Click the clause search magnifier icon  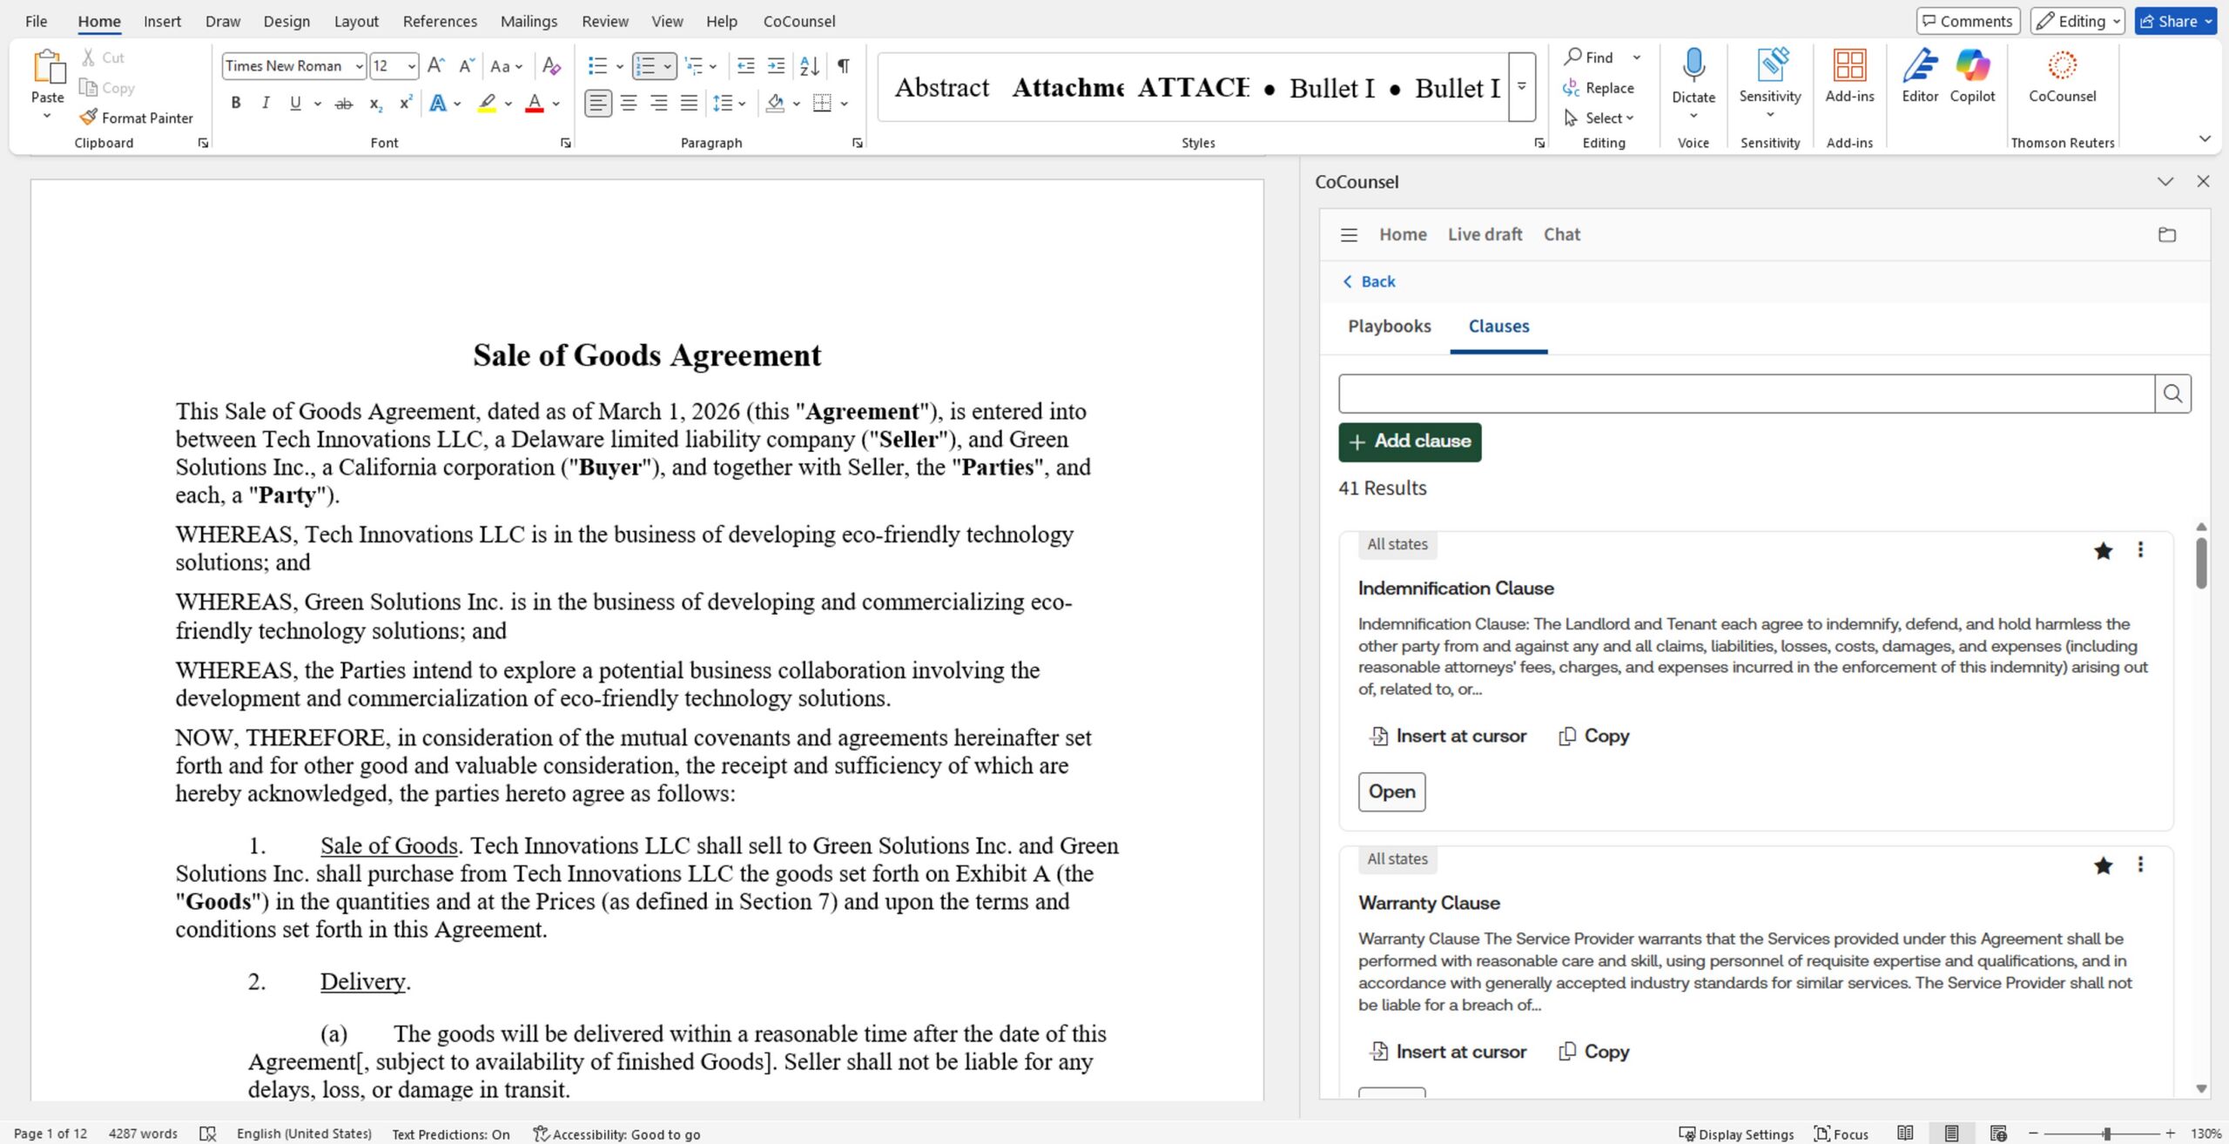(2172, 394)
